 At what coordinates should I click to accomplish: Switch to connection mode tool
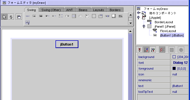(x=11, y=17)
